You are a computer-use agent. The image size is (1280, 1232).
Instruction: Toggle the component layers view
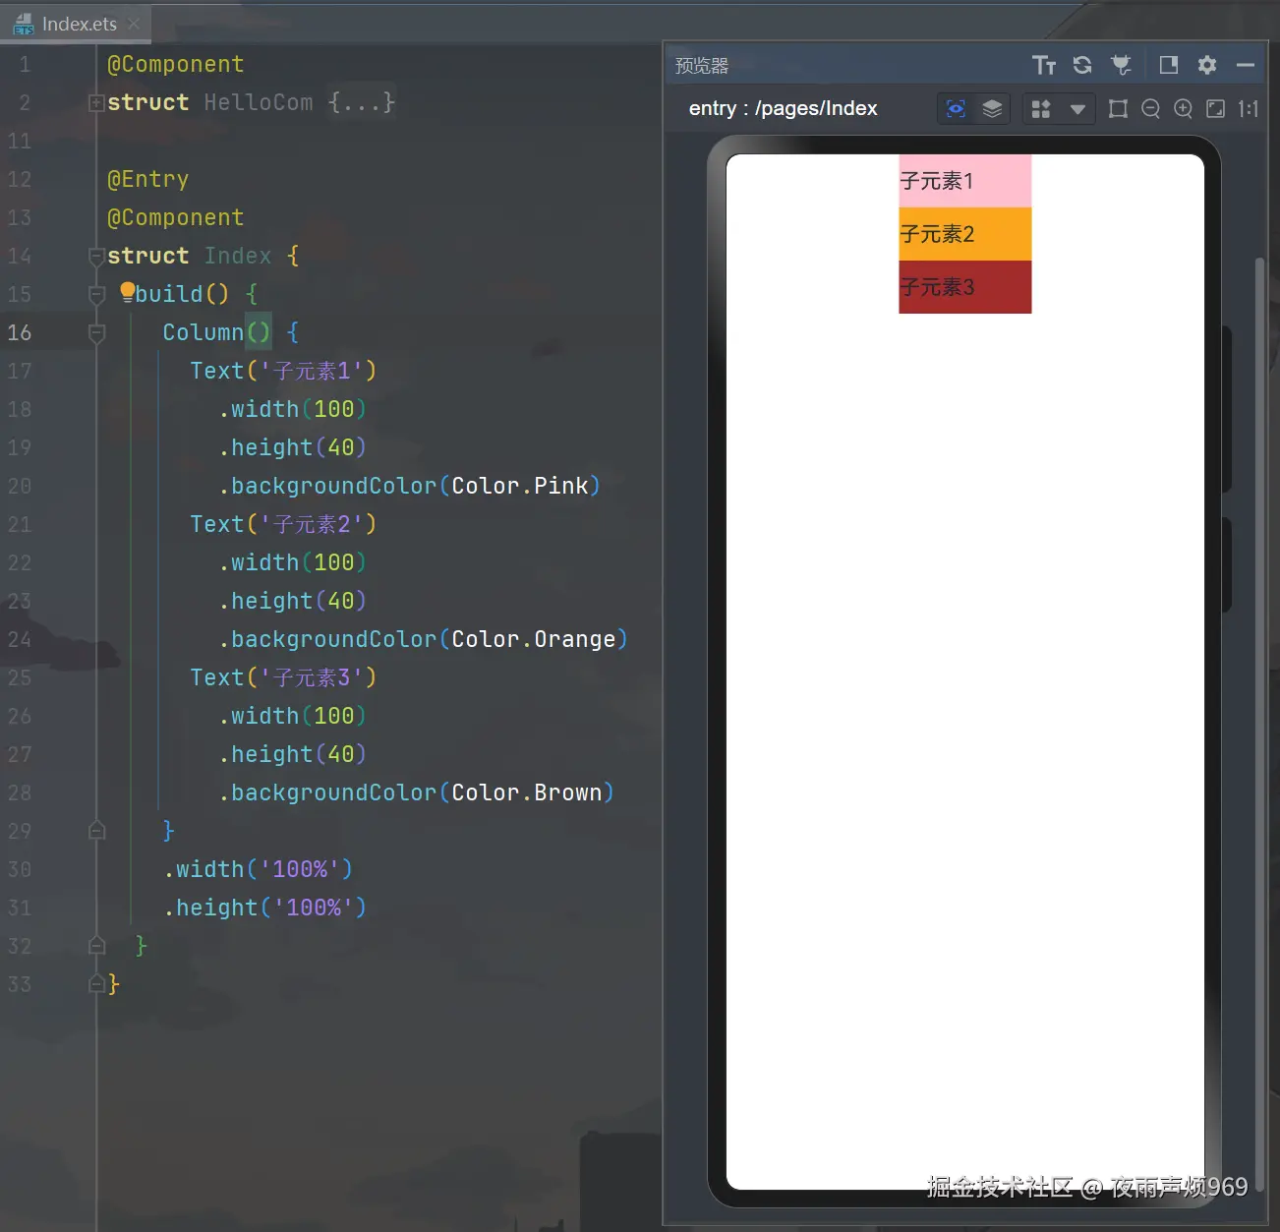992,108
